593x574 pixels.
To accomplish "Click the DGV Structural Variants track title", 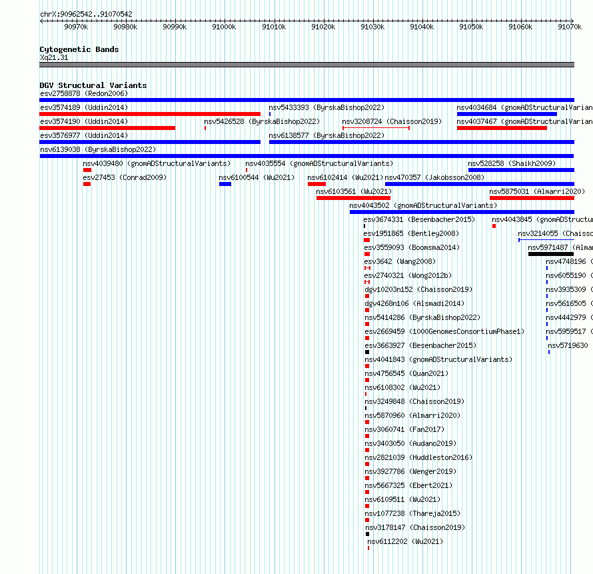I will point(93,85).
